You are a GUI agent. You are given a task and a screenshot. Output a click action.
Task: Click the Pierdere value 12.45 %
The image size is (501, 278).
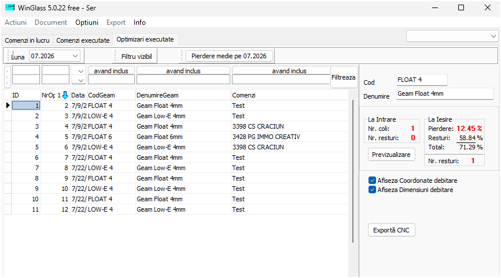pos(469,129)
